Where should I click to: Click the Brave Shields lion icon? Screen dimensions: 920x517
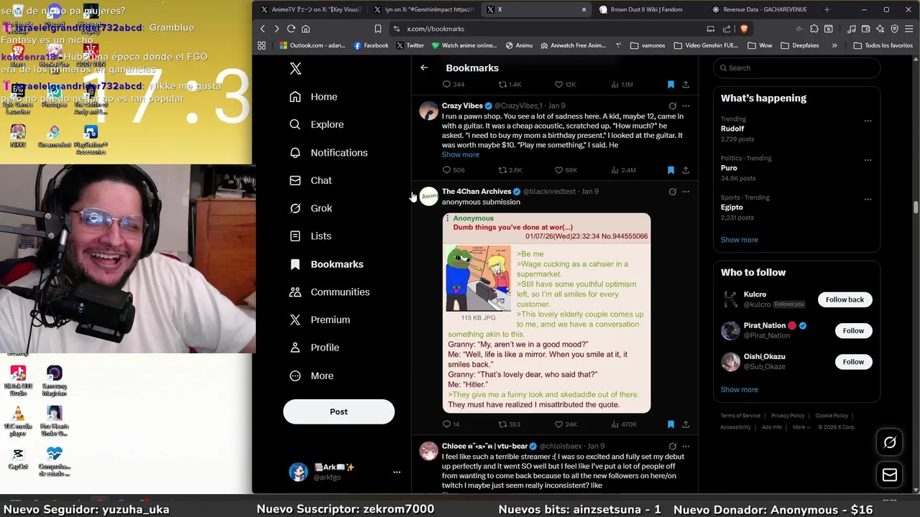(x=743, y=29)
